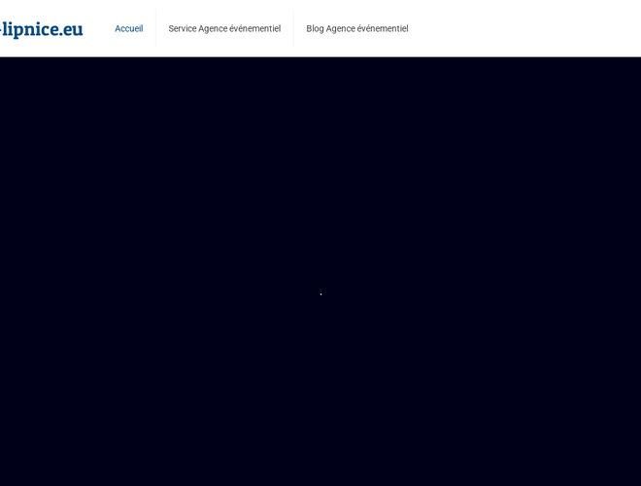641x486 pixels.
Task: Return home via the lipnice.eu logo
Action: (x=42, y=29)
